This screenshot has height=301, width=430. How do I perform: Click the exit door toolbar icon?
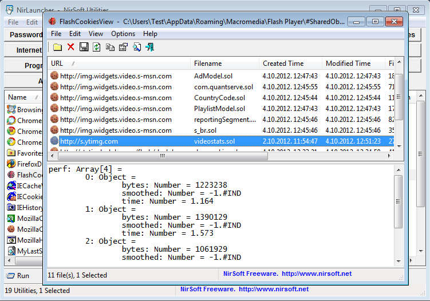(x=149, y=47)
